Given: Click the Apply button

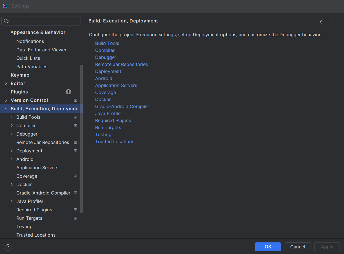Looking at the screenshot, I should [327, 247].
